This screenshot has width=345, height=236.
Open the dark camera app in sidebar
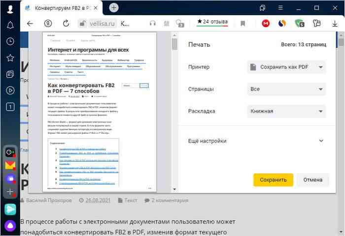click(10, 152)
